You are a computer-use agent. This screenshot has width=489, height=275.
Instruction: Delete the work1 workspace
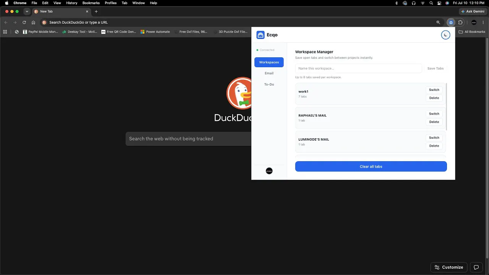coord(434,98)
